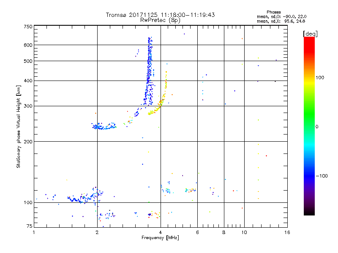Click the y-axis tick label 600

point(28,45)
